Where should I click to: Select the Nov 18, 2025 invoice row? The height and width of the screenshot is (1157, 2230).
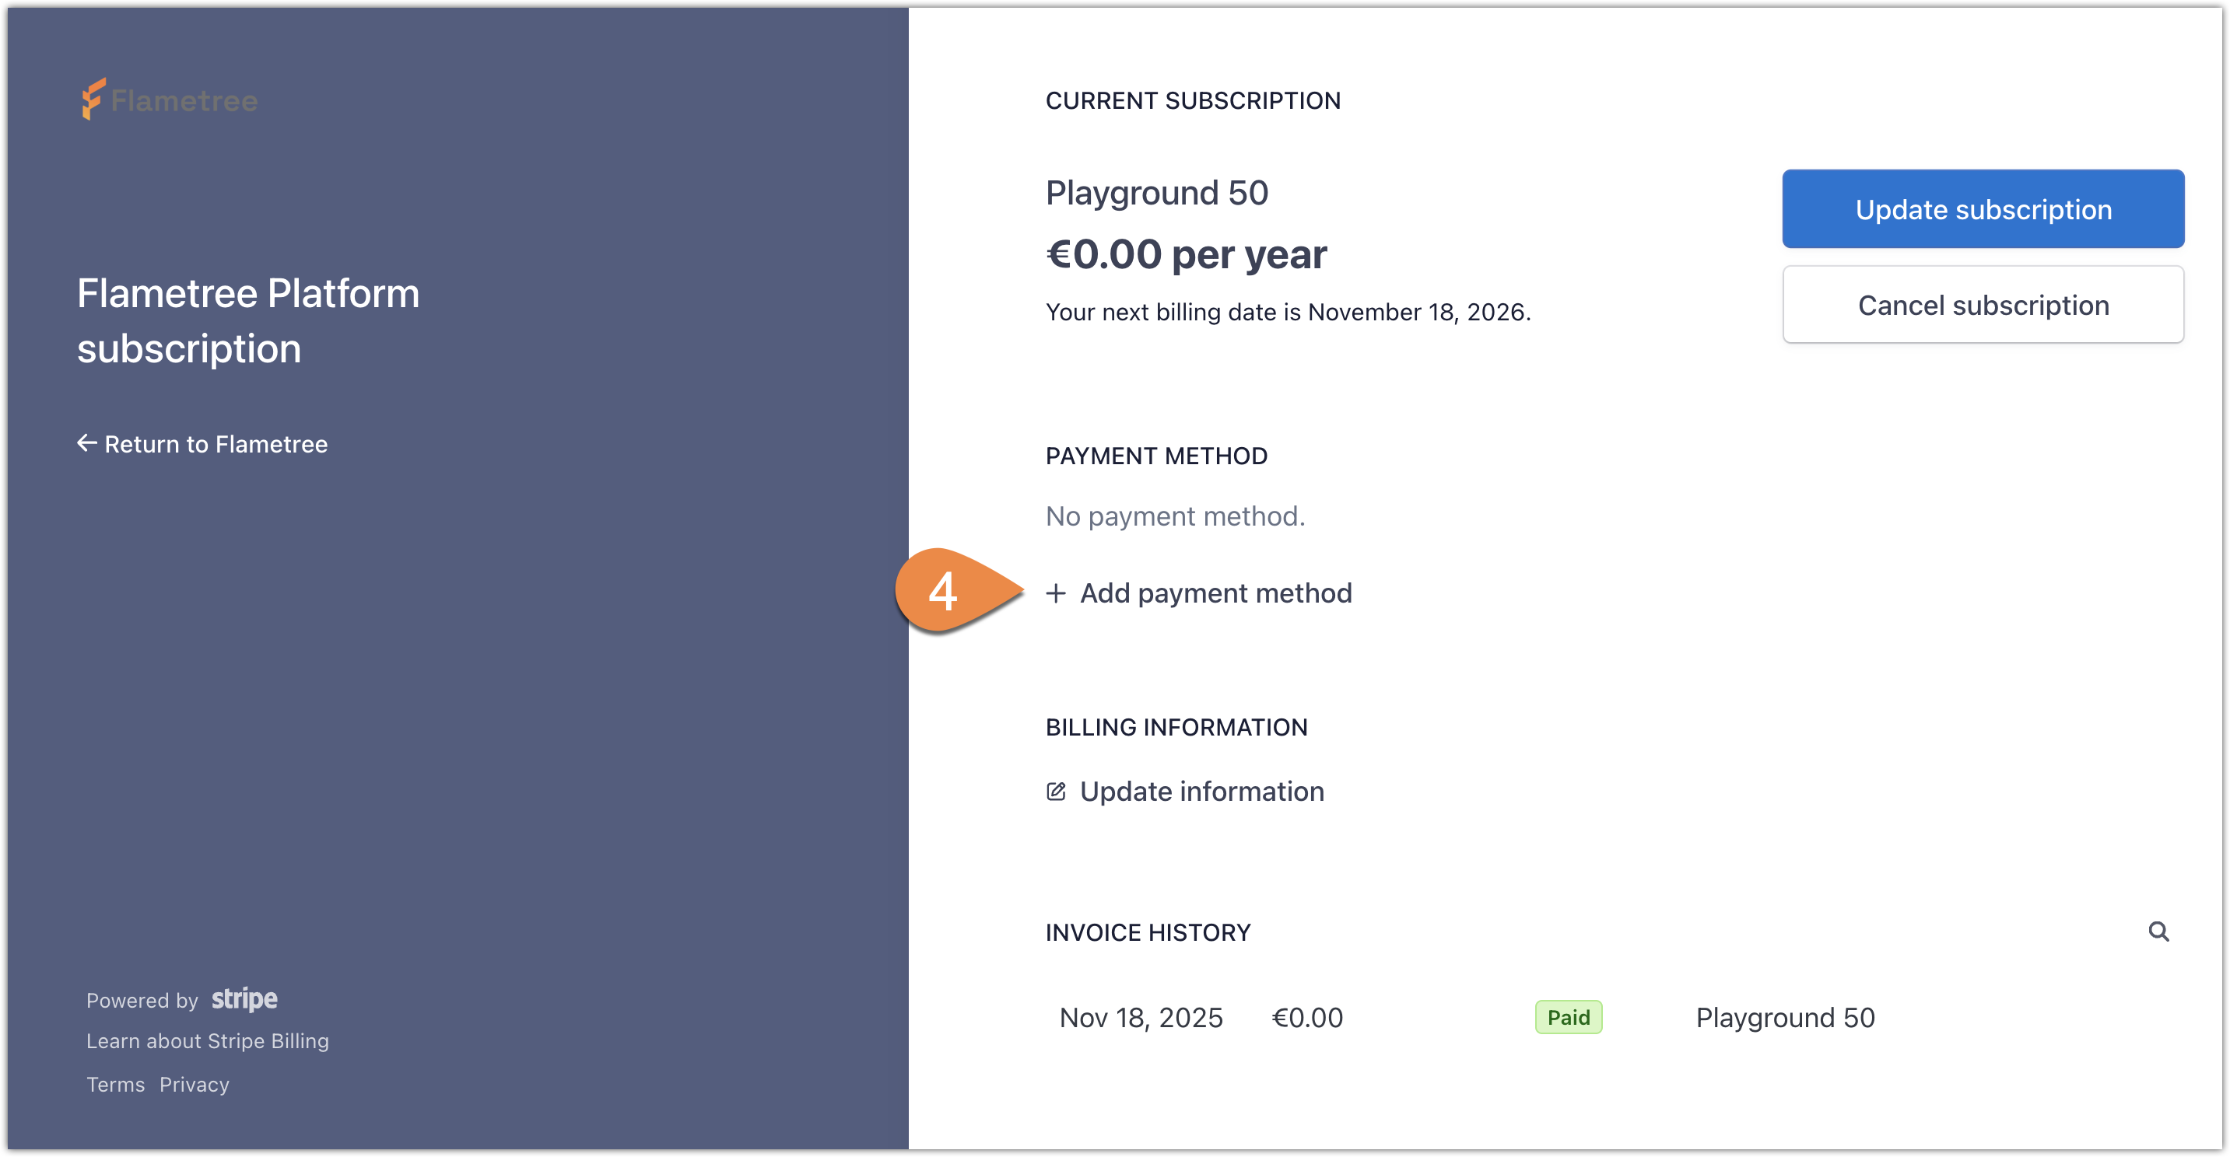pos(1141,1017)
